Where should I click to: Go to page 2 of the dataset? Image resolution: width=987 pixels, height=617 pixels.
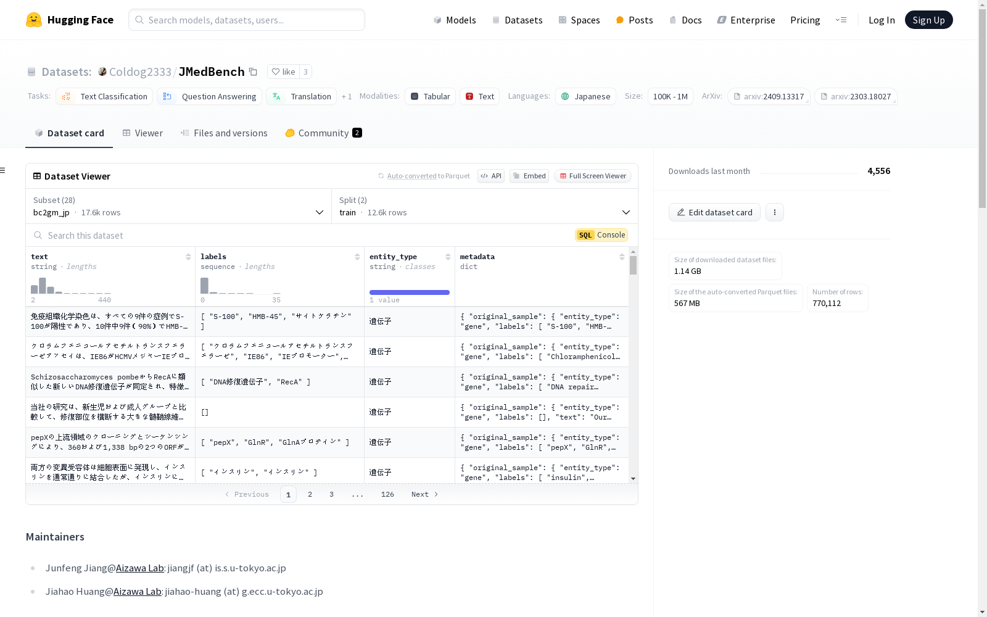[310, 494]
